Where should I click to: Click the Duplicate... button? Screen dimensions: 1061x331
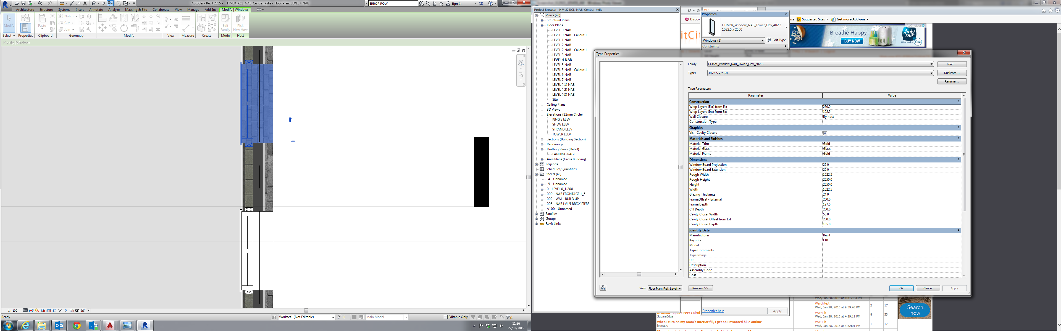click(951, 73)
